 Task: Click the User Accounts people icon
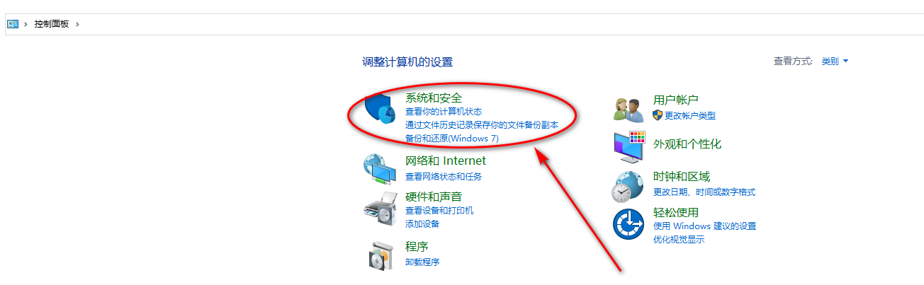[629, 110]
